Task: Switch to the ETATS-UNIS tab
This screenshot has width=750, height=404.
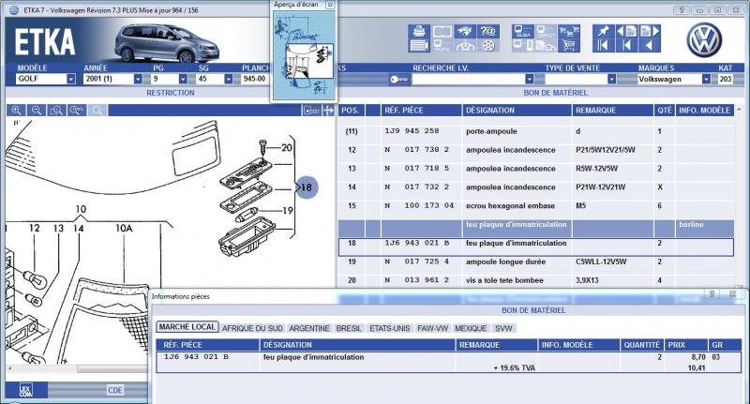Action: click(x=389, y=328)
